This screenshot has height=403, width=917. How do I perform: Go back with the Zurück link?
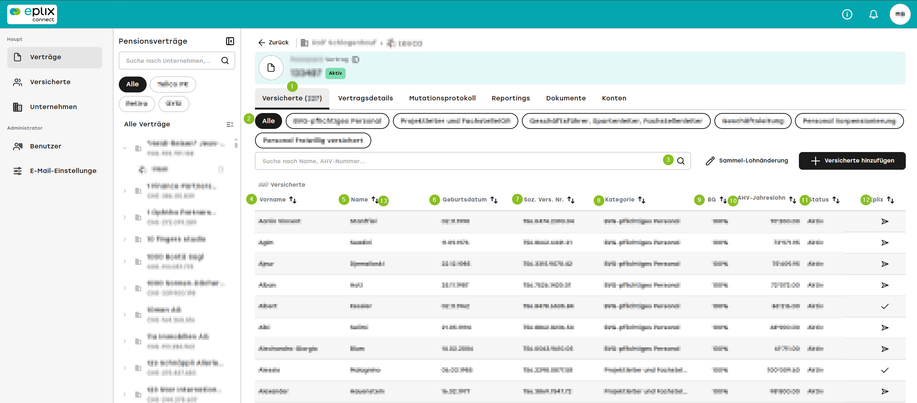273,43
